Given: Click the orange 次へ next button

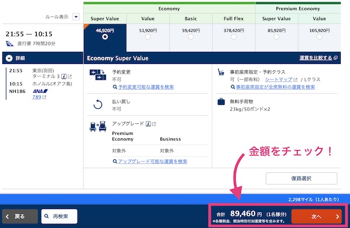Looking at the screenshot, I should 317,216.
